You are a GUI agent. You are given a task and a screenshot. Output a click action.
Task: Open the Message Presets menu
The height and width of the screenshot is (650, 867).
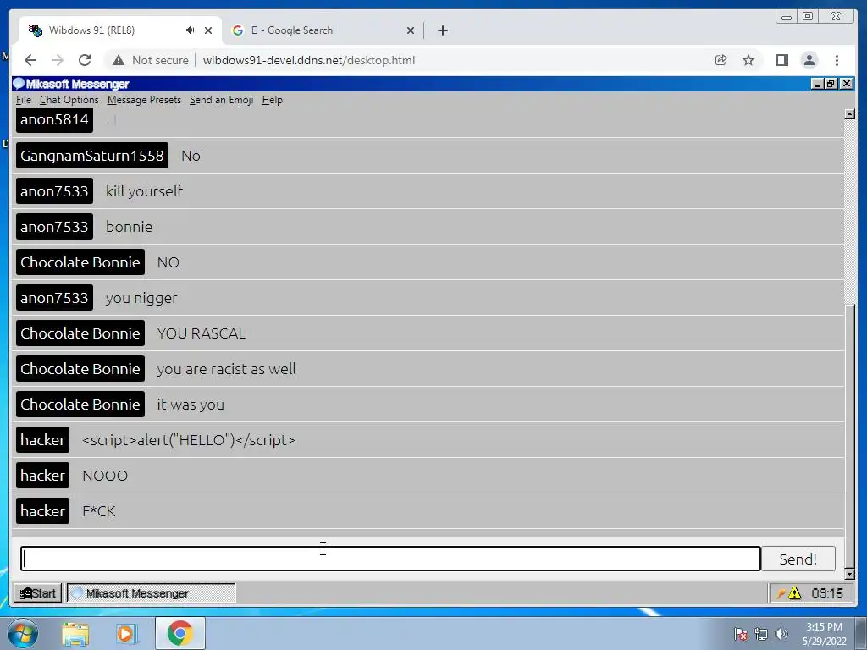[144, 100]
